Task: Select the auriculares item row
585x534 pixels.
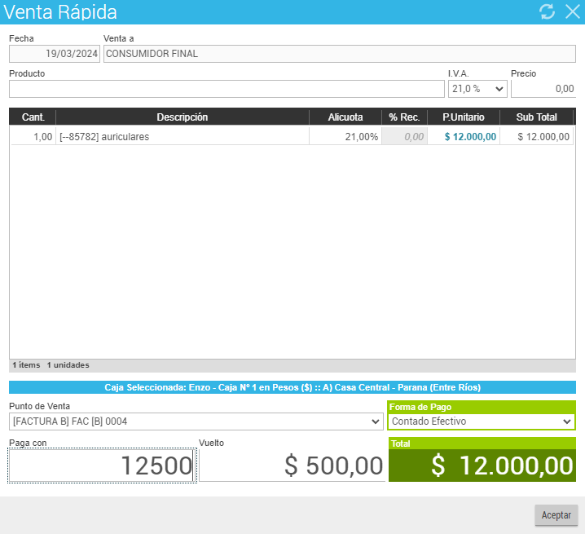Action: pyautogui.click(x=183, y=137)
